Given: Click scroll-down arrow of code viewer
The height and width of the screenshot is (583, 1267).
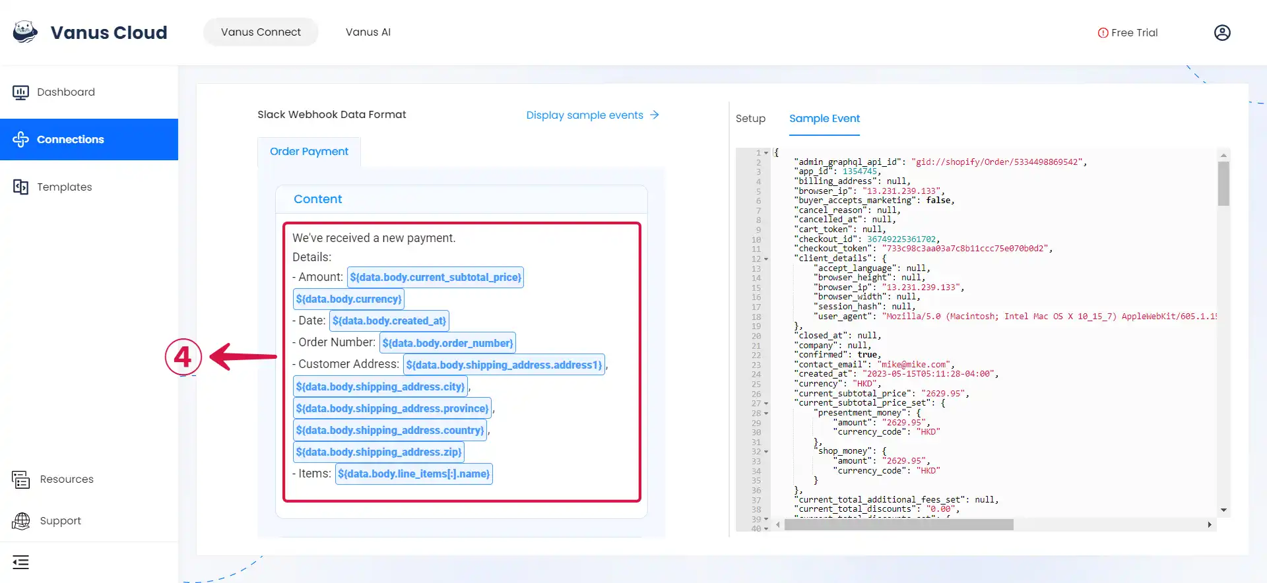Looking at the screenshot, I should (1223, 510).
